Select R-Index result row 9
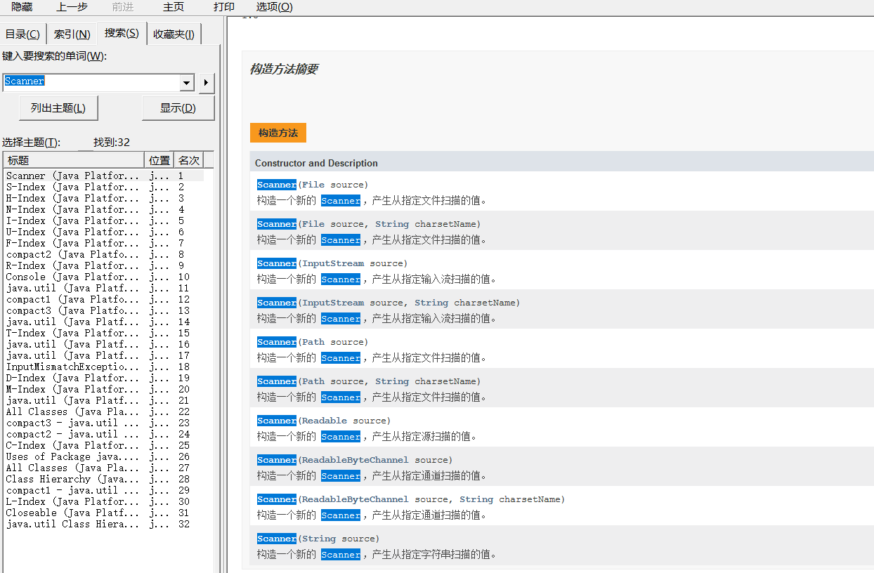 [104, 265]
